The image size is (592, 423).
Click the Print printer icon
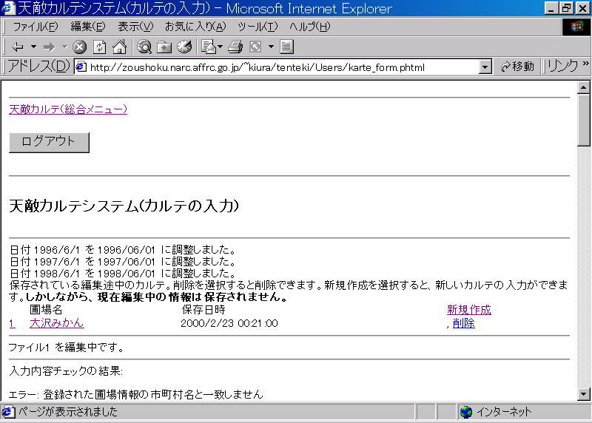click(235, 47)
